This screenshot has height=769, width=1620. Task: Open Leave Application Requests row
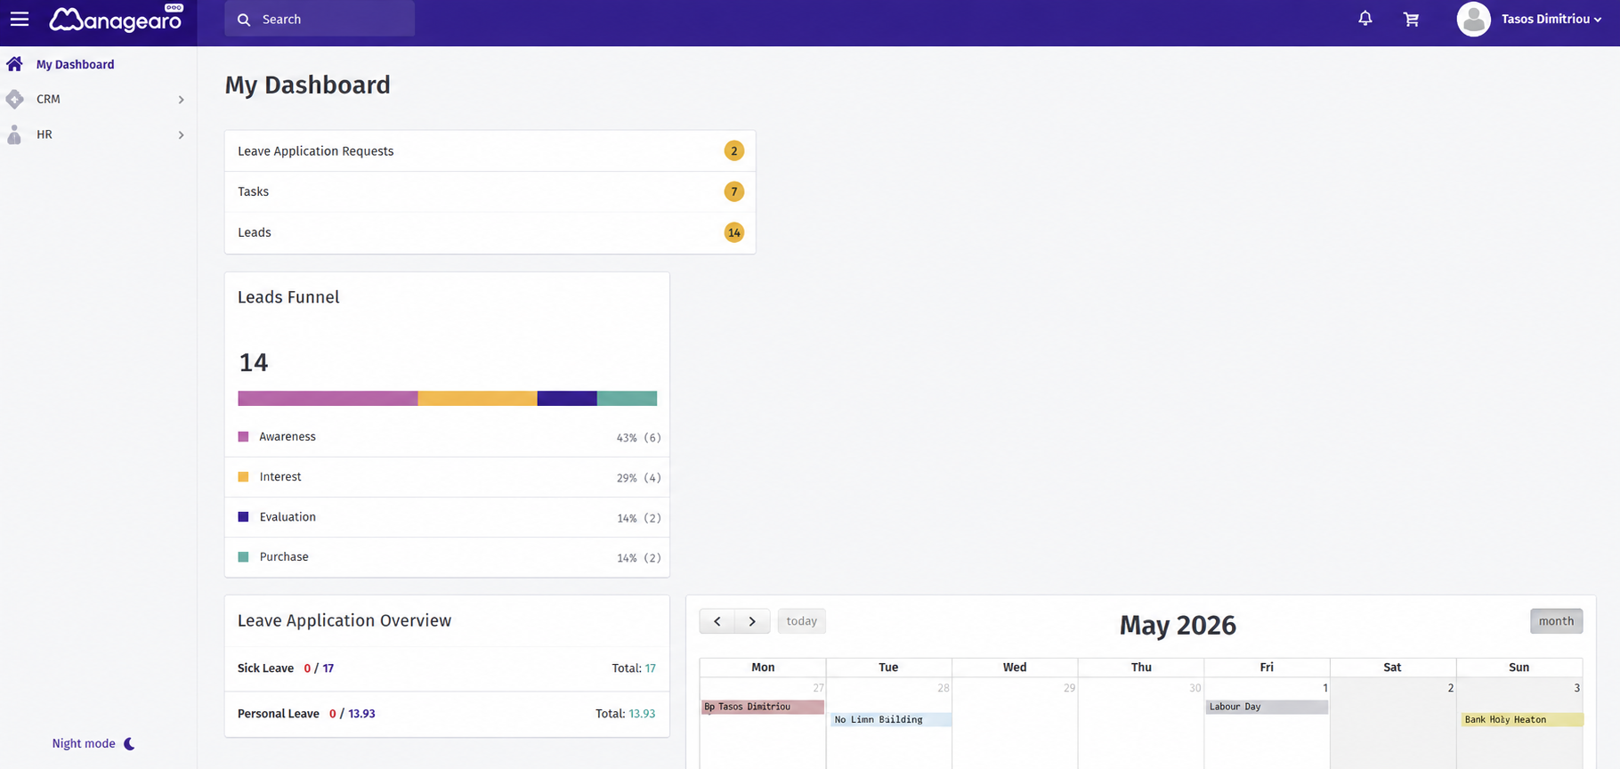490,151
